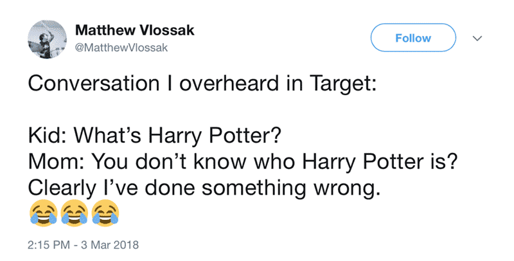
Task: Click the word 'Kid:' in the tweet
Action: [x=48, y=136]
